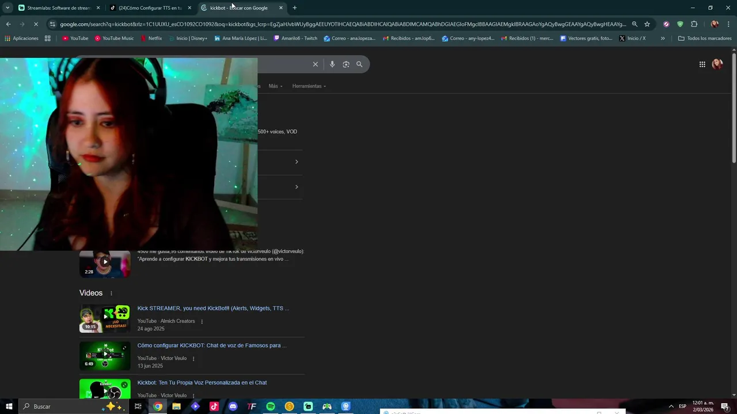
Task: Open Netflix bookmark
Action: 151,39
